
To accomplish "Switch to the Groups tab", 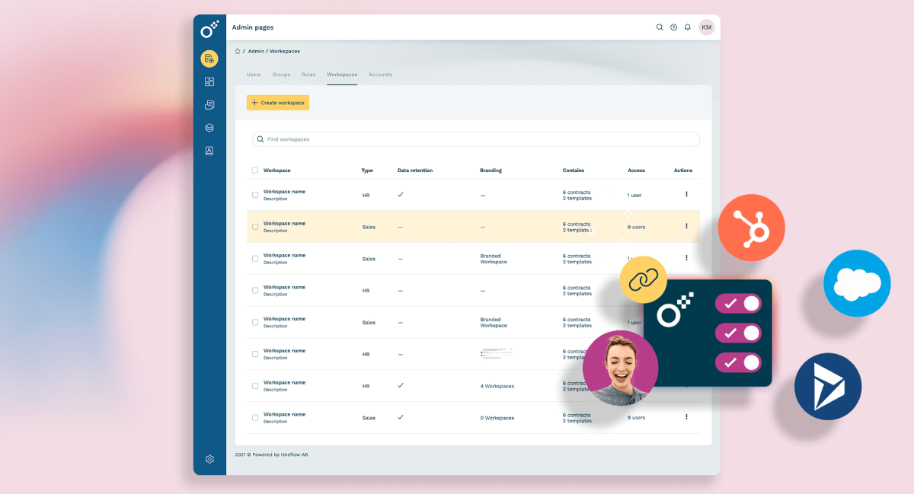I will pos(281,75).
